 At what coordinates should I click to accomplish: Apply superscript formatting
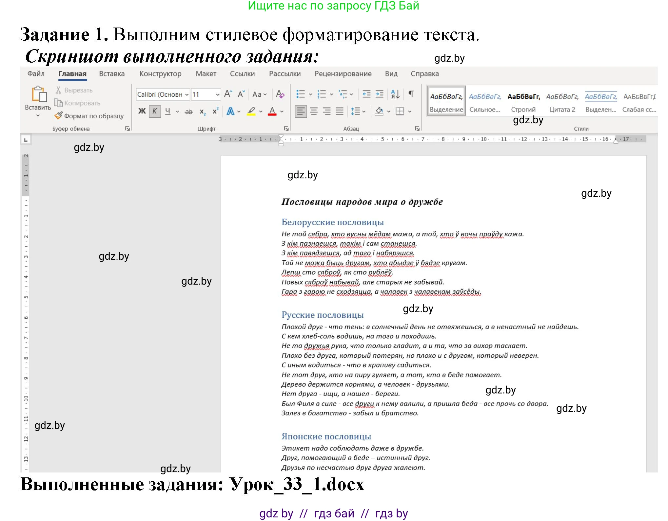pyautogui.click(x=215, y=111)
